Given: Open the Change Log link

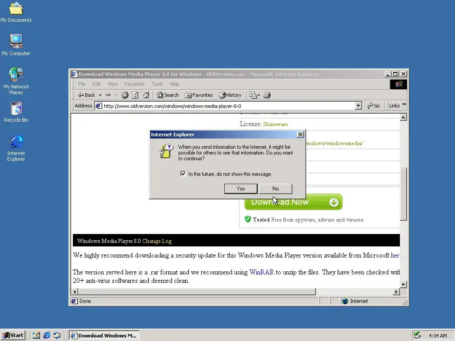Looking at the screenshot, I should (157, 241).
